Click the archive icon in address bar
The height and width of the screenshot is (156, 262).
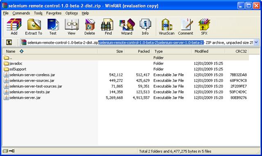tap(24, 43)
